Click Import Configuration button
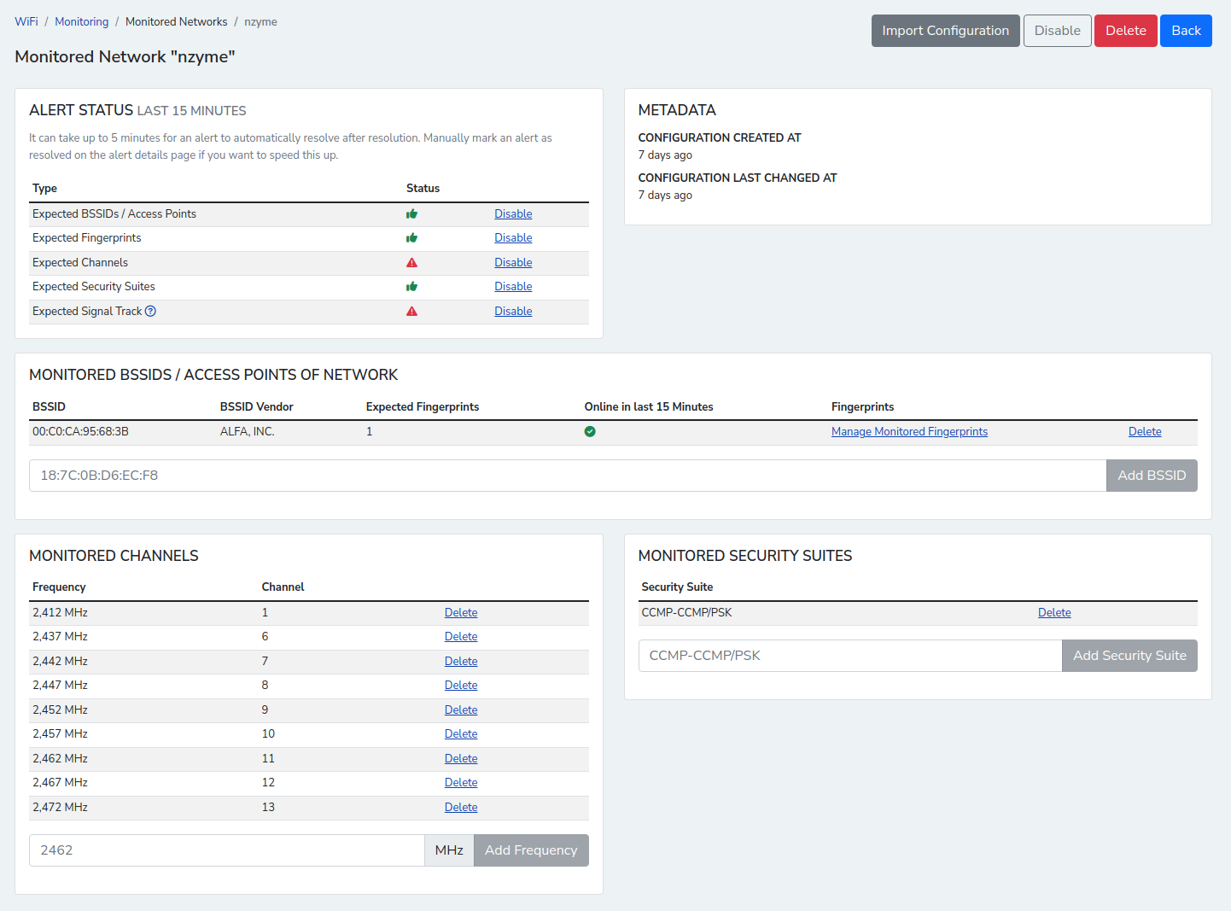The height and width of the screenshot is (911, 1231). click(945, 31)
